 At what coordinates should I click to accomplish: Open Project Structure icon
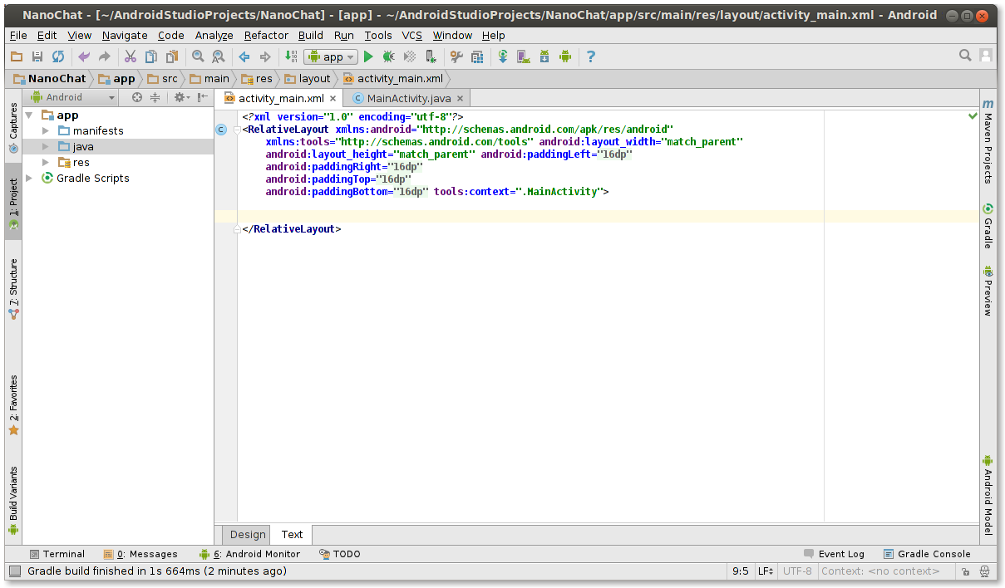point(477,56)
